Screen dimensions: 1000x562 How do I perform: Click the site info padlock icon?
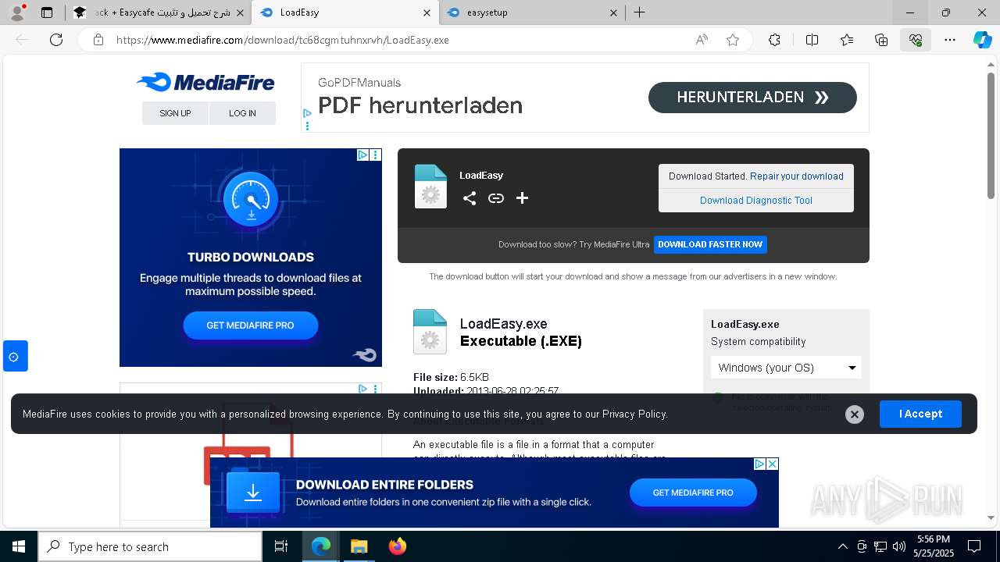[98, 40]
